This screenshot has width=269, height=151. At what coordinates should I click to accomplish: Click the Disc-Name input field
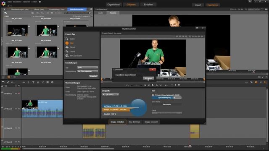click(x=166, y=104)
